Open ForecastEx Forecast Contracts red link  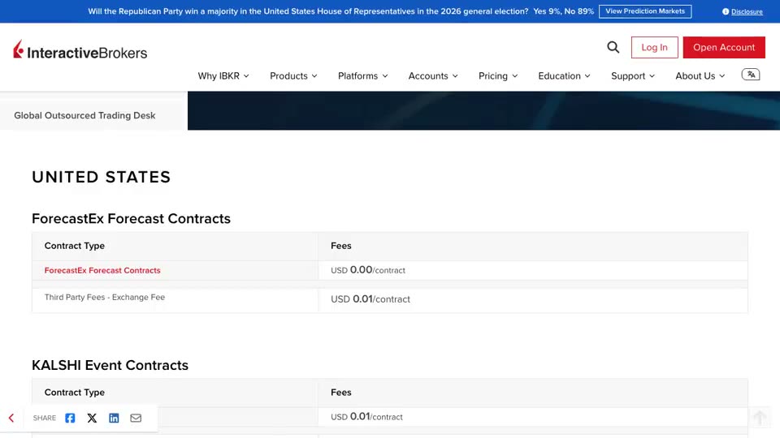[102, 271]
